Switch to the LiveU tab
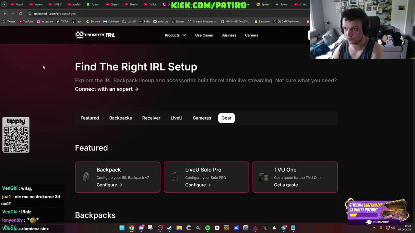 click(176, 118)
